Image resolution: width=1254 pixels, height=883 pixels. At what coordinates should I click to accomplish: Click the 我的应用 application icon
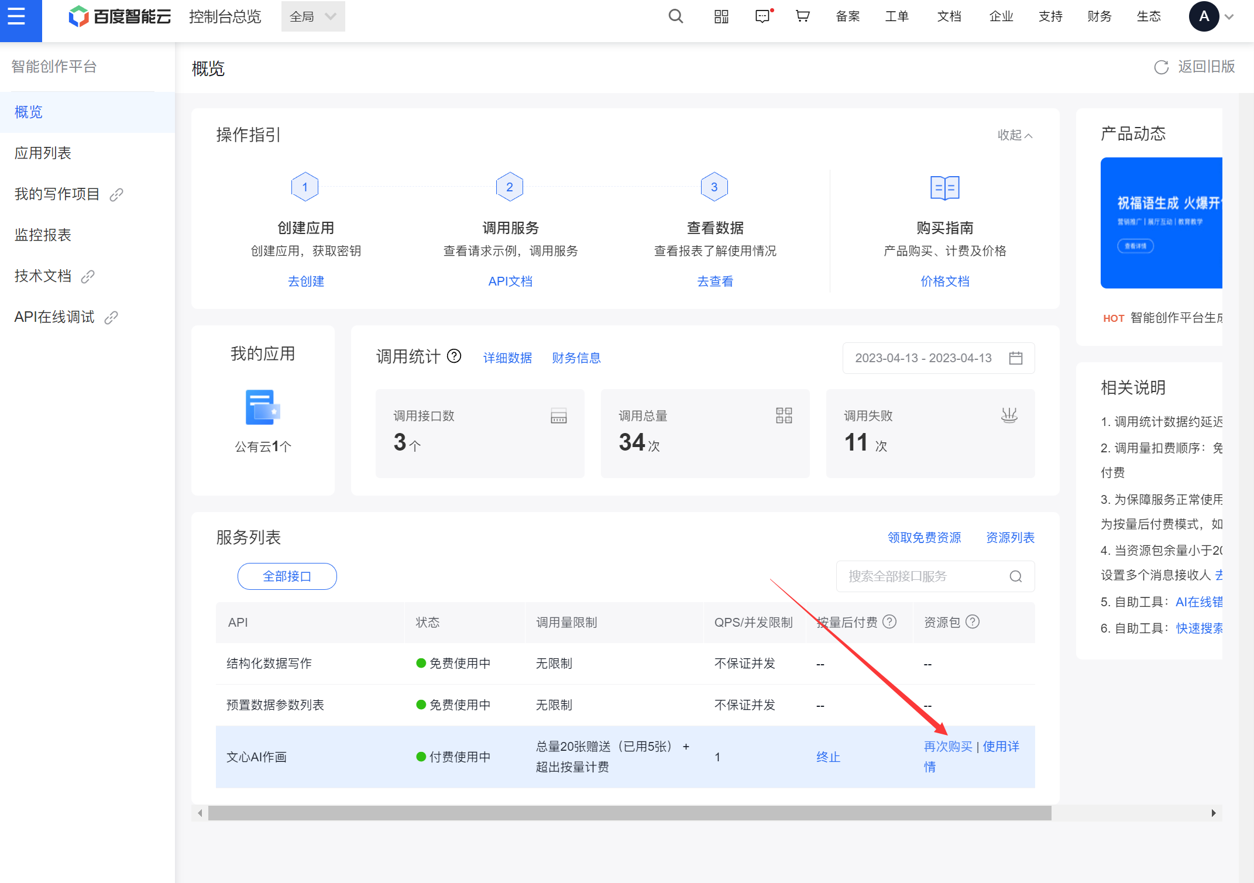pyautogui.click(x=262, y=407)
